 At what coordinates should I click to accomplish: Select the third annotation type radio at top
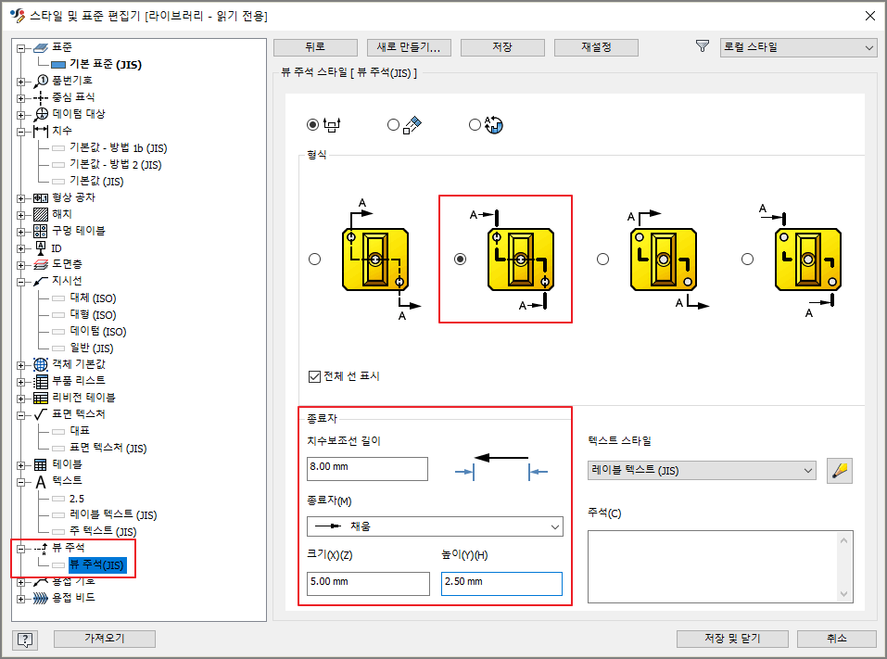(475, 123)
